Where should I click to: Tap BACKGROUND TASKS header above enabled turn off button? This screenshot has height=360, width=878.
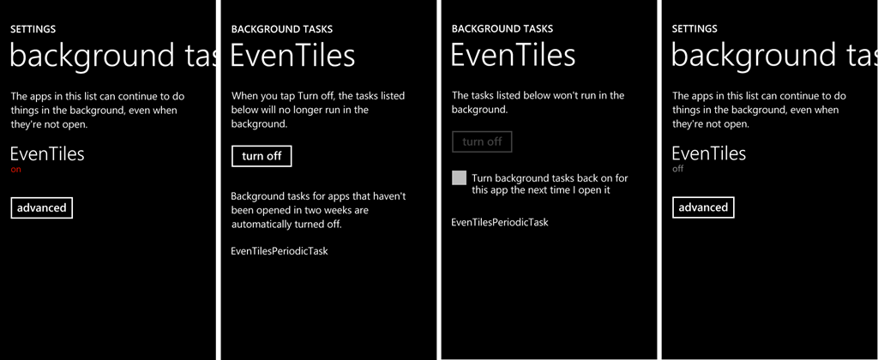pos(282,28)
